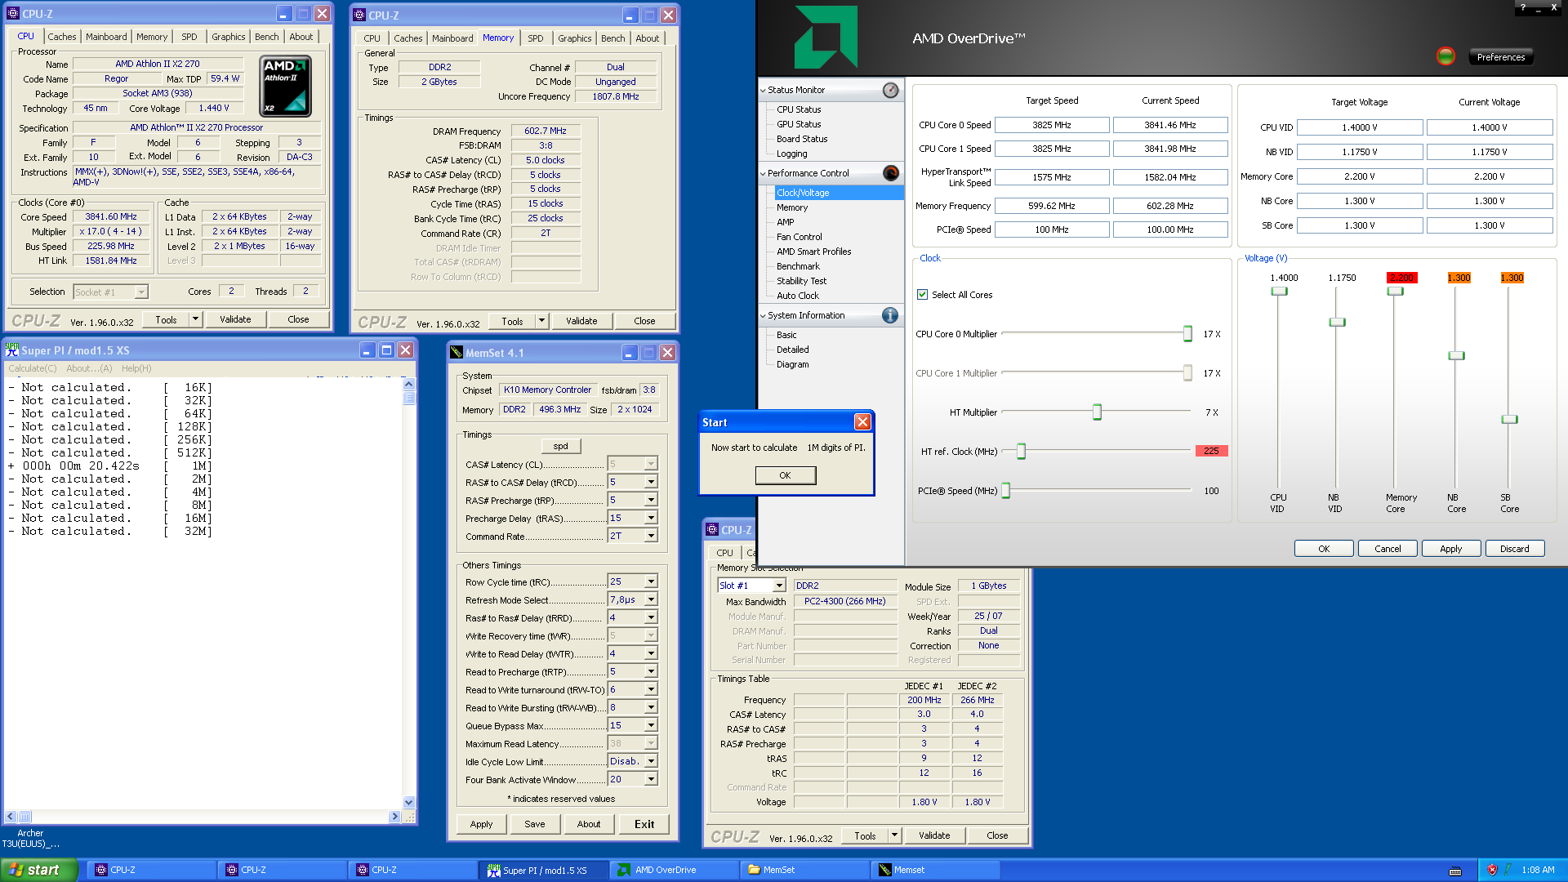Click the Super PI vertical scrollbar down arrow
This screenshot has height=882, width=1568.
click(x=408, y=803)
